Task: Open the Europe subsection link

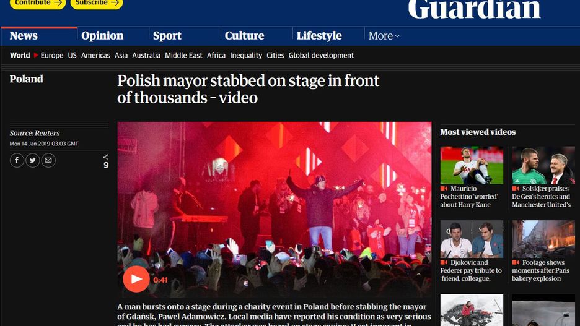Action: [52, 56]
